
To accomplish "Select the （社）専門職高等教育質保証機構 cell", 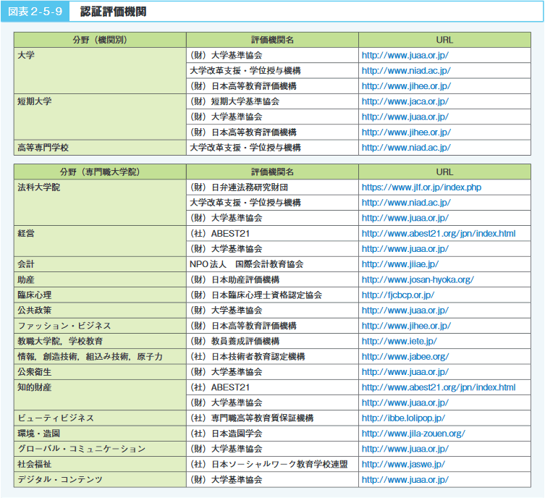I will [x=272, y=418].
